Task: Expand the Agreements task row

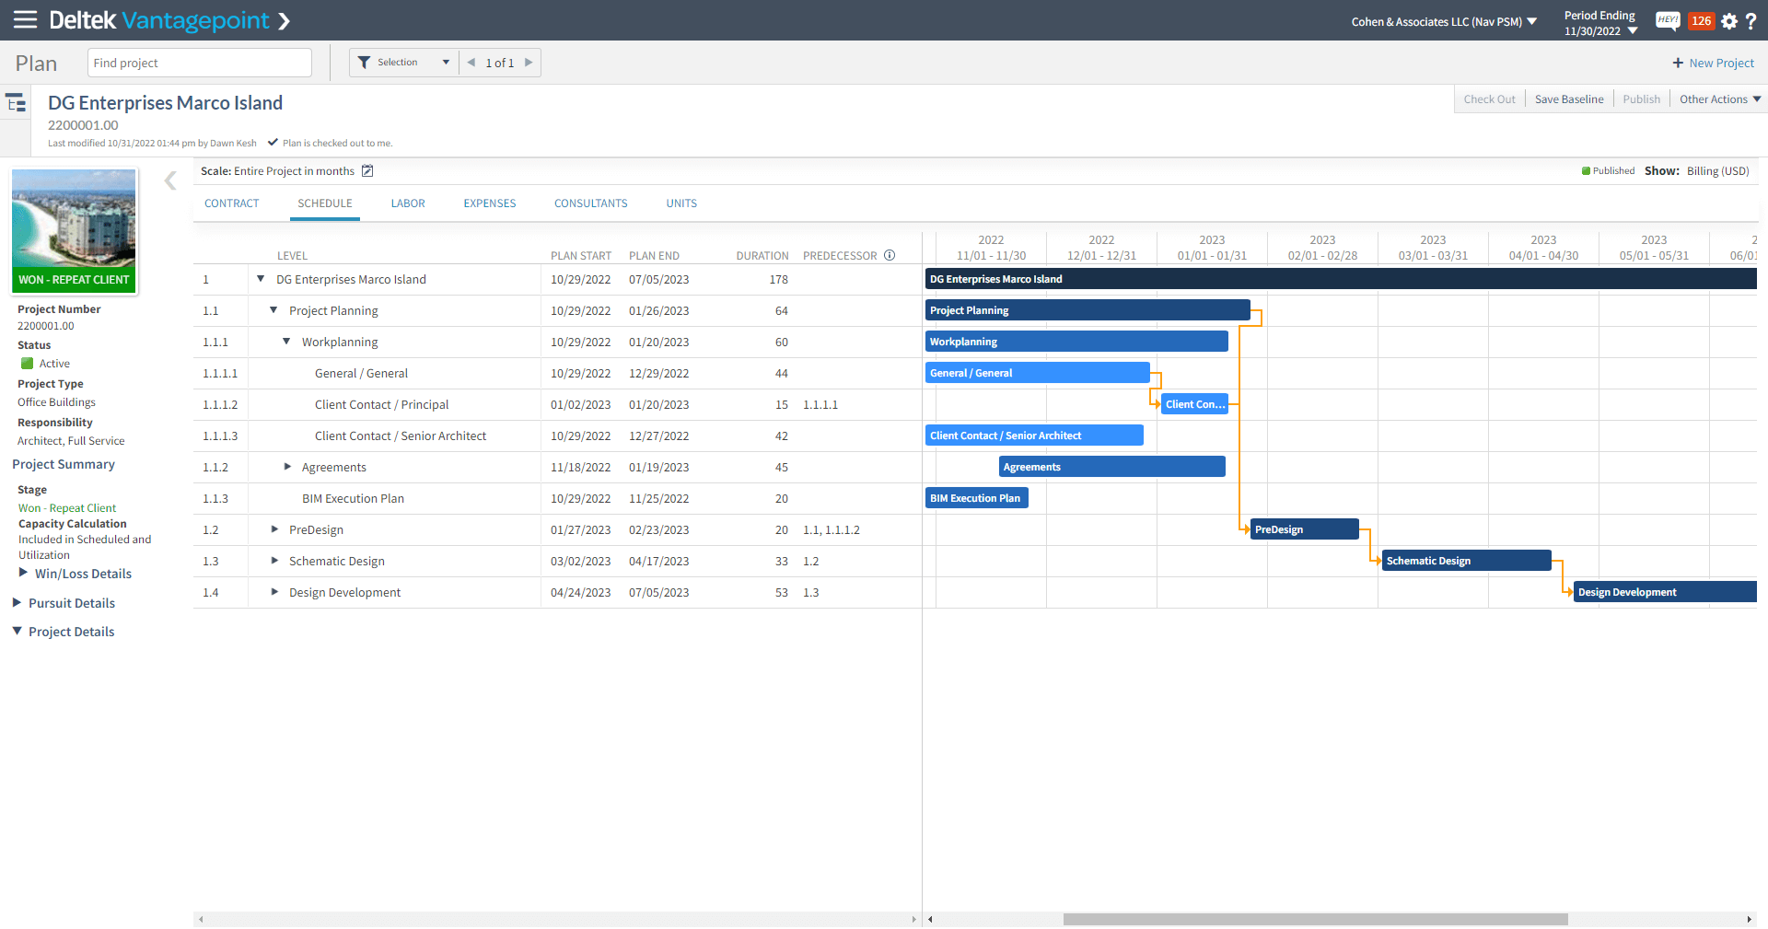Action: pyautogui.click(x=287, y=467)
